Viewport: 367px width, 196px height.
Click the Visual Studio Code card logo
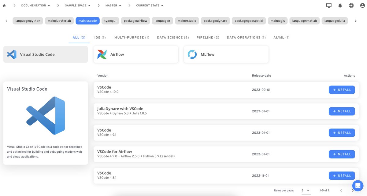(12, 54)
